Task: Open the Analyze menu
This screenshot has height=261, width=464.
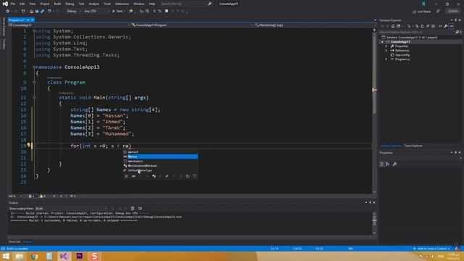Action: (94, 4)
